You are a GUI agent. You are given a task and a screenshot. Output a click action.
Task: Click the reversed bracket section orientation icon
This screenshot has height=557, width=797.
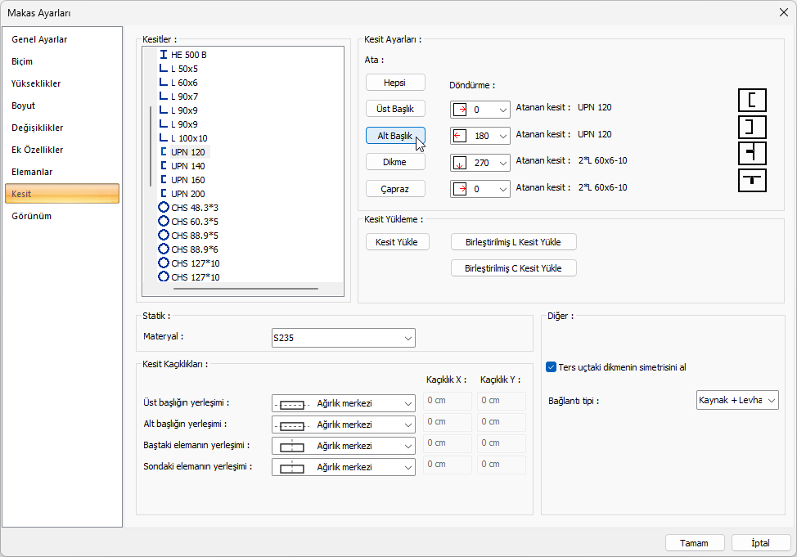pyautogui.click(x=752, y=127)
